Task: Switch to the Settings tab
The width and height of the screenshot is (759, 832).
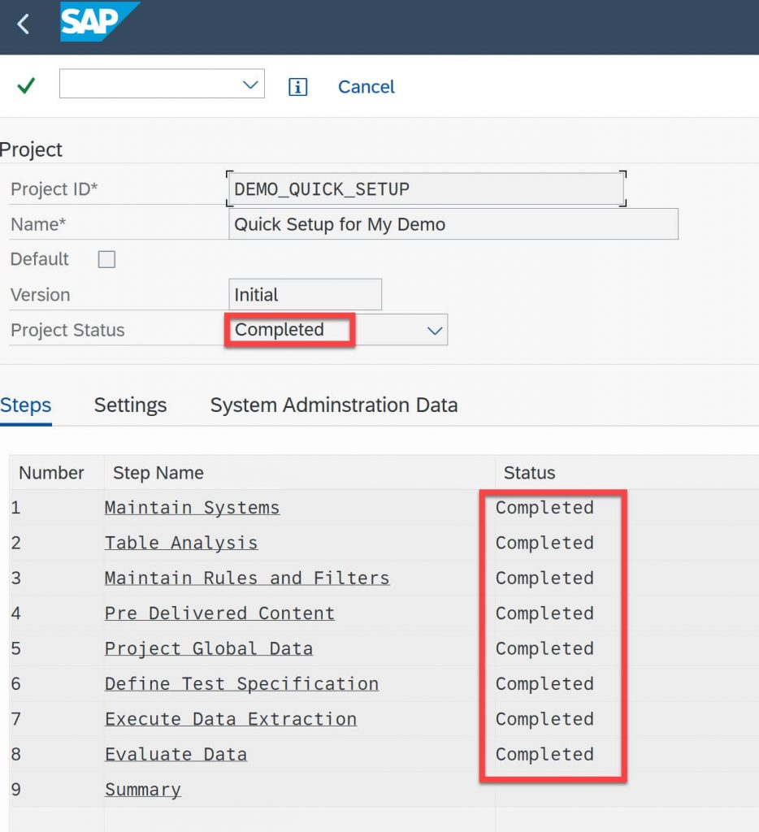Action: (130, 405)
